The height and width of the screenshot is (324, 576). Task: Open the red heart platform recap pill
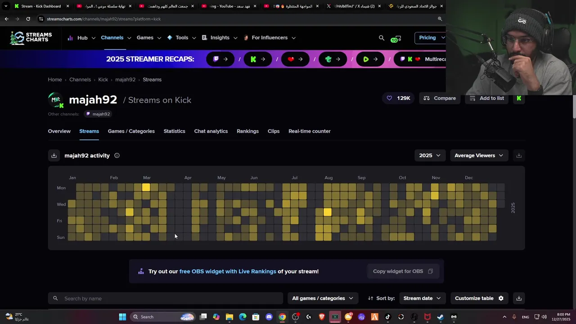click(295, 59)
